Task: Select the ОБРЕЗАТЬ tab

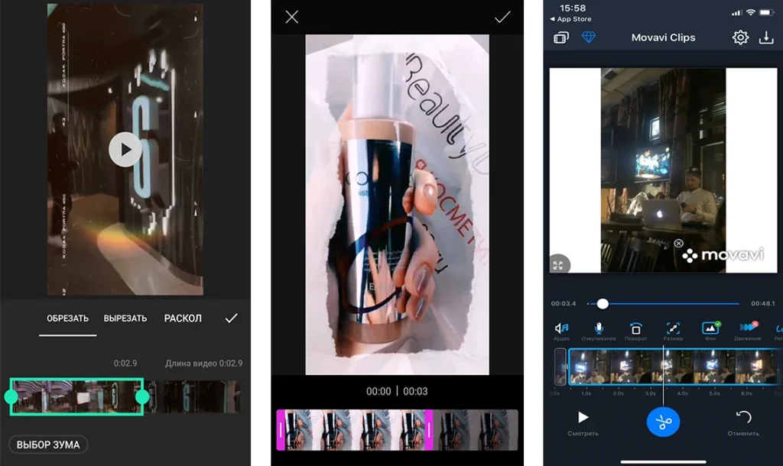Action: tap(67, 319)
